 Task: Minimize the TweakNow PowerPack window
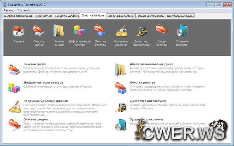(211, 5)
